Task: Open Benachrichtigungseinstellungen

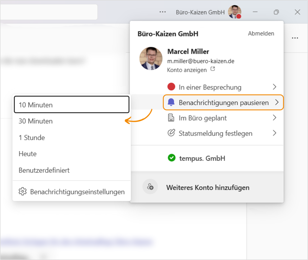Action: point(72,192)
